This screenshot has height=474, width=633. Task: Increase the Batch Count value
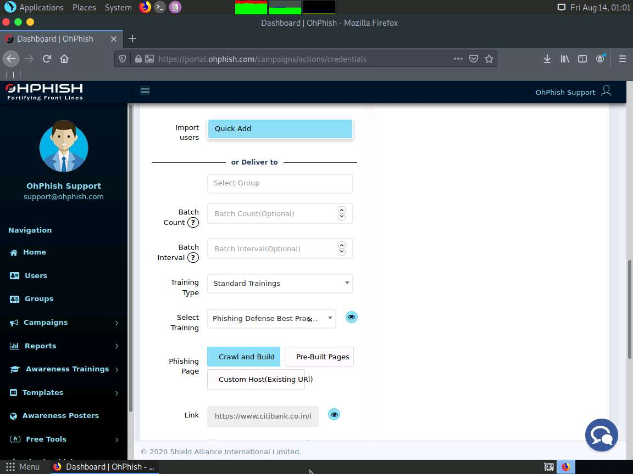(342, 210)
